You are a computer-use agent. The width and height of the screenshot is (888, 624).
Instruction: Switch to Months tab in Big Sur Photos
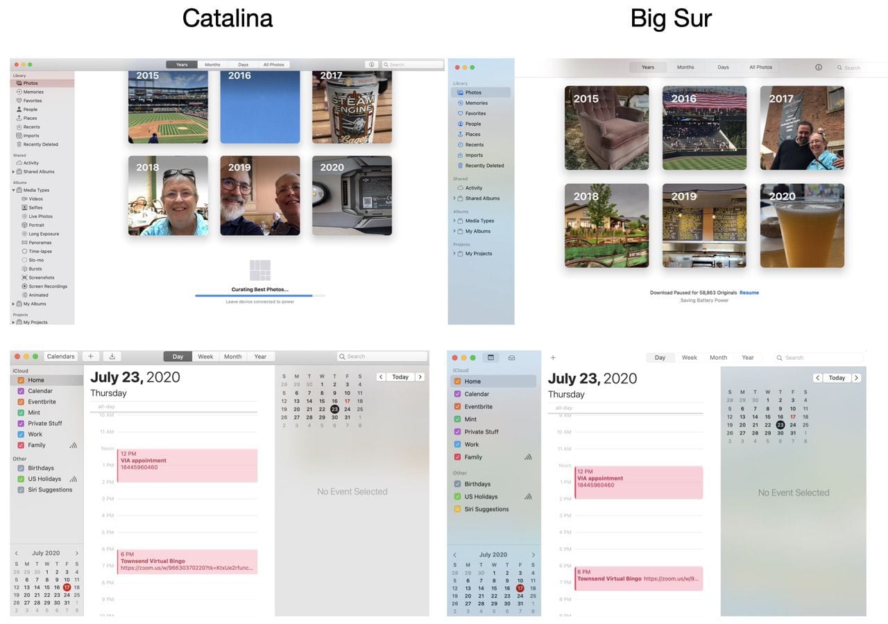(x=685, y=67)
